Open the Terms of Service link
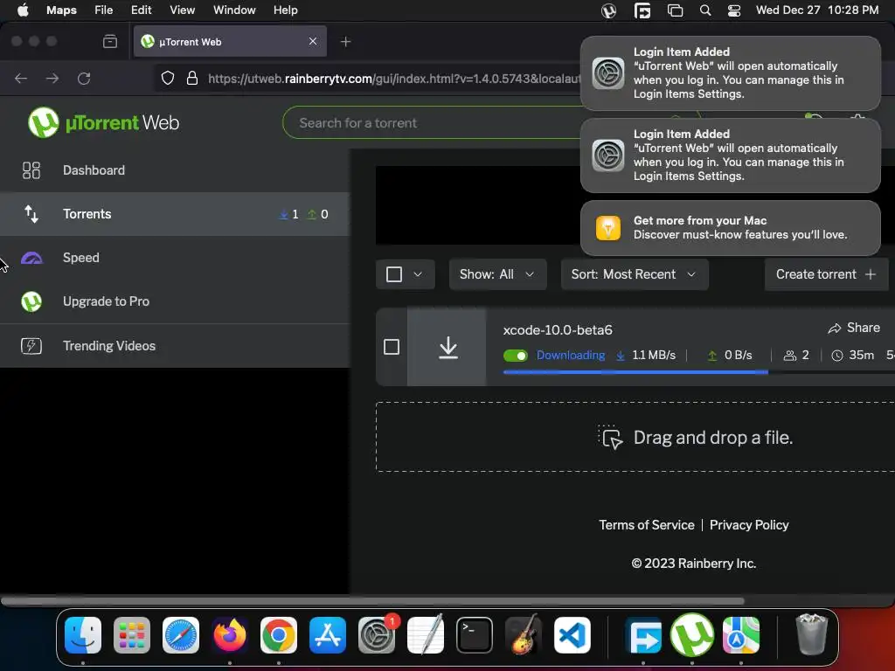Screen dimensions: 895x671 click(x=647, y=525)
